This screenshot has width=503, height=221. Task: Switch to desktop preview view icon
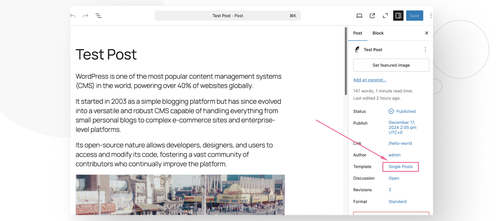(x=359, y=16)
